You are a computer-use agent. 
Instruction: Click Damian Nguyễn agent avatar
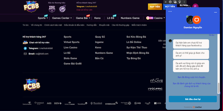(190, 20)
